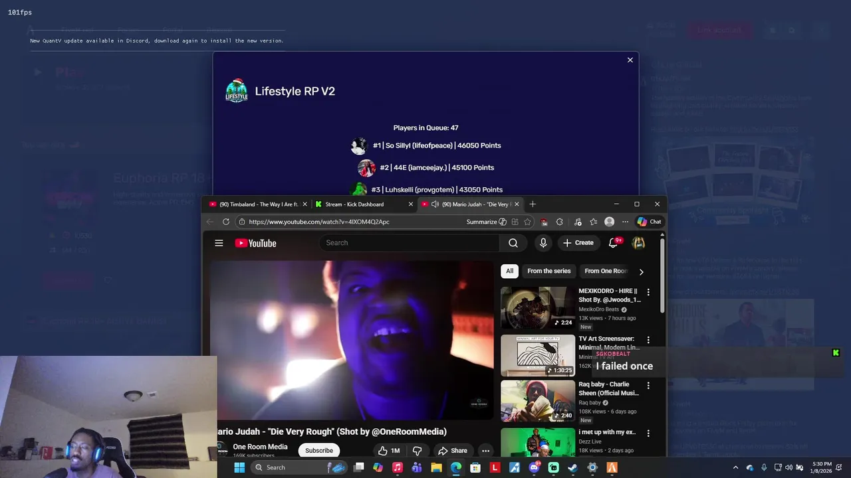Close the Lifestyle RP V2 queue dialog
This screenshot has height=478, width=851.
(630, 60)
